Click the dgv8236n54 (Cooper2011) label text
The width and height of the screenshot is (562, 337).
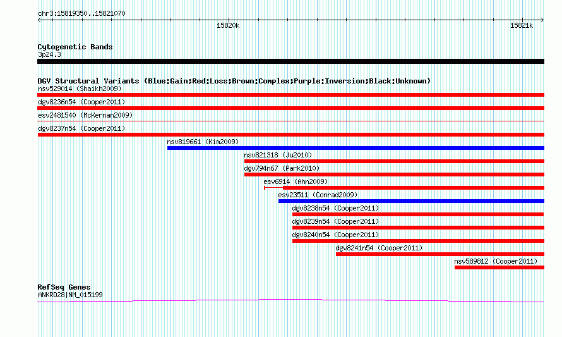[x=81, y=102]
